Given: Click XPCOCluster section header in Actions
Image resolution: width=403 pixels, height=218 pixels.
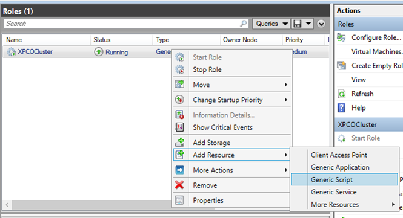Looking at the screenshot, I should pyautogui.click(x=368, y=124).
